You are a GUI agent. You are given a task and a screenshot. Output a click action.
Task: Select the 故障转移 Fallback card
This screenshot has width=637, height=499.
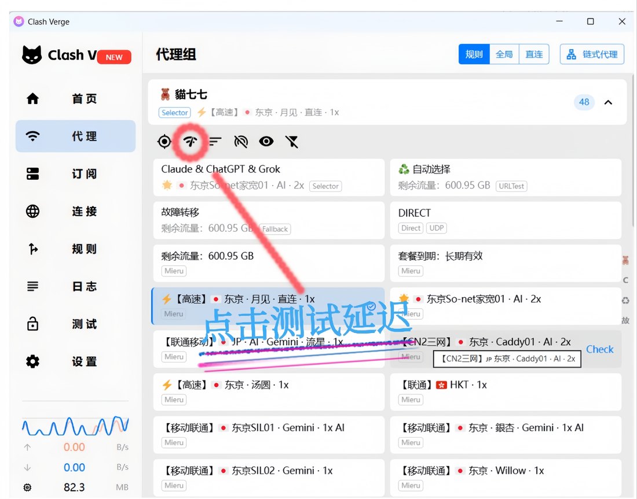pos(269,221)
